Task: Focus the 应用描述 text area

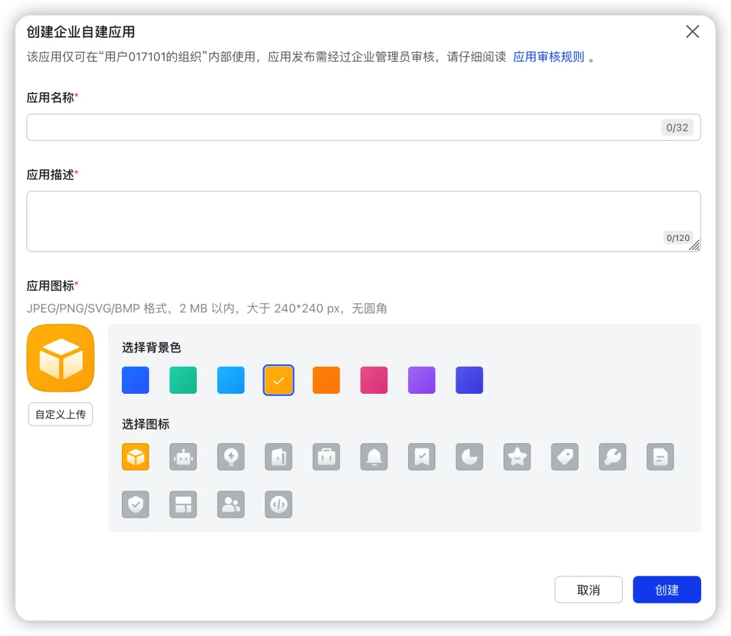Action: point(363,221)
